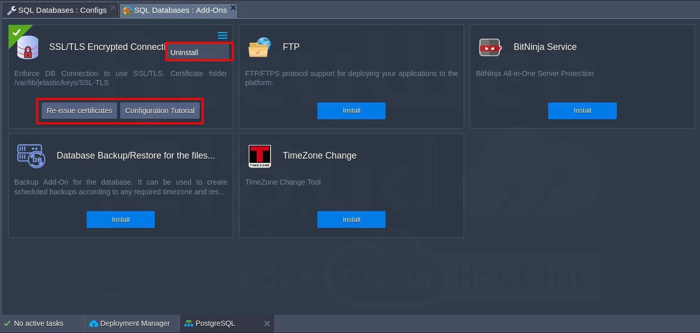Close the SQL Databases : Configs tab

[x=113, y=8]
